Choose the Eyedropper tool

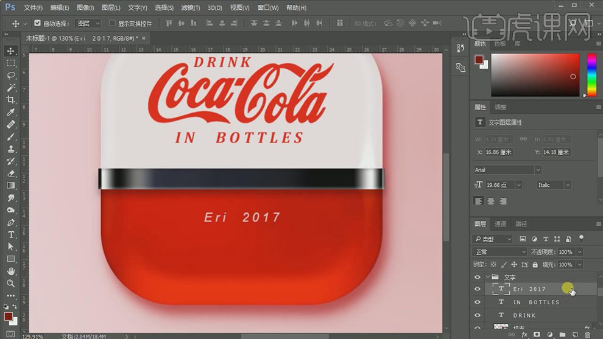tap(11, 112)
